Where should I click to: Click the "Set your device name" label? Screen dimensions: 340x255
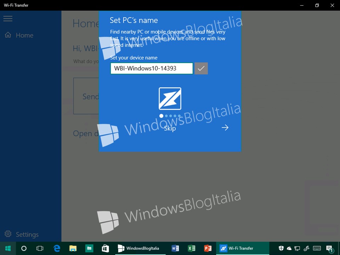(x=134, y=58)
